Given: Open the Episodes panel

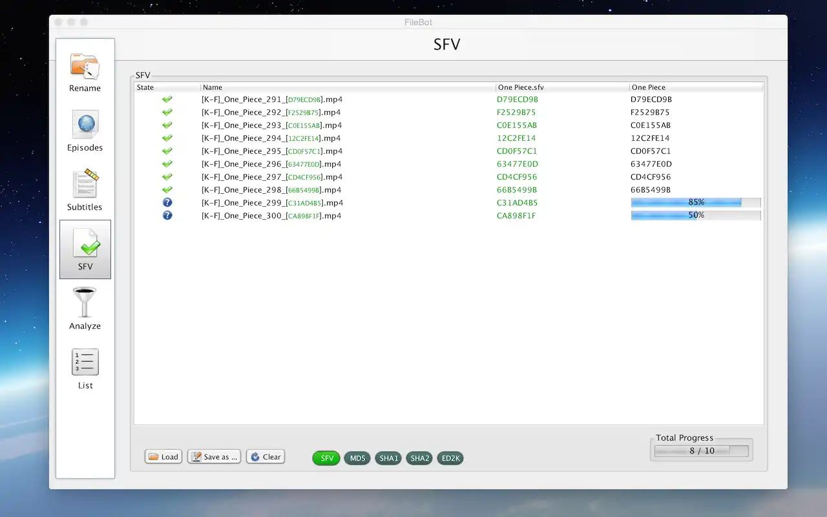Looking at the screenshot, I should 85,131.
